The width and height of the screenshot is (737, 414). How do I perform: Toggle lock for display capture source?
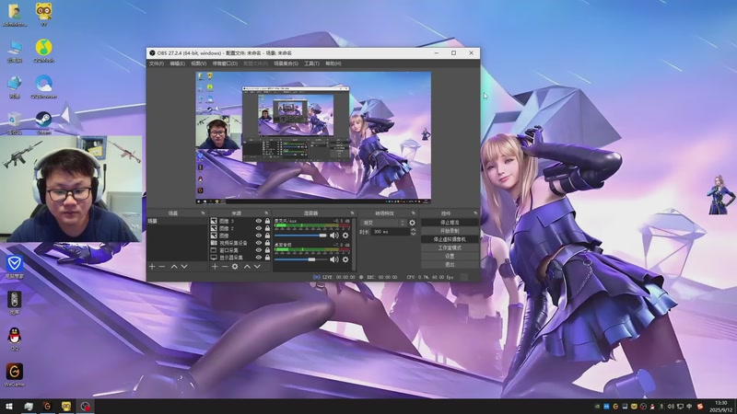[x=267, y=258]
